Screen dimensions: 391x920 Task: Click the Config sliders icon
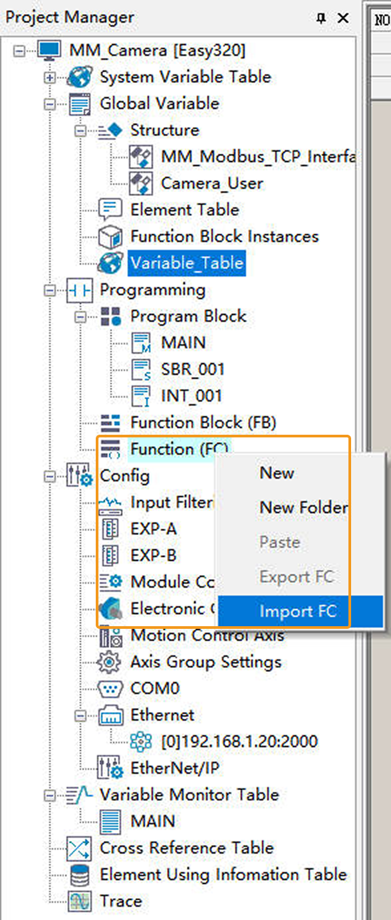[x=80, y=476]
